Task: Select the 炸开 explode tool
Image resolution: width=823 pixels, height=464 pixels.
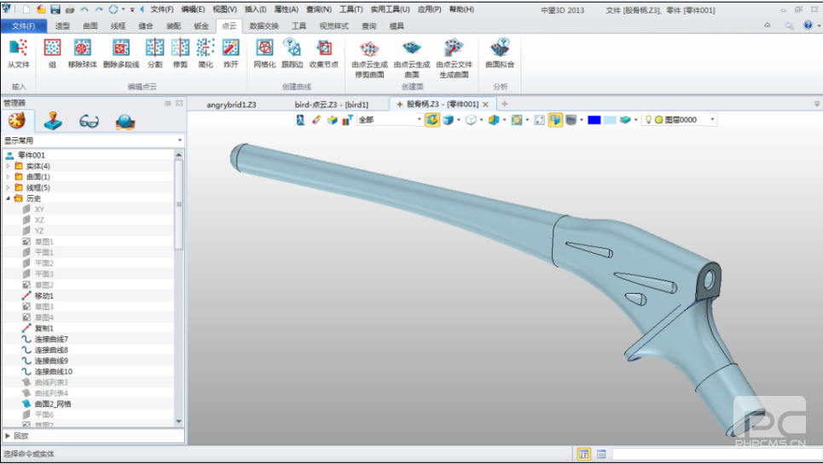Action: coord(230,51)
